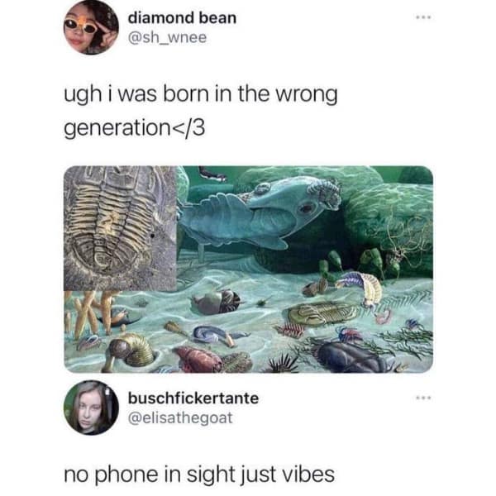
Task: Click the yellow sponge stalks in painting
Action: point(90,313)
